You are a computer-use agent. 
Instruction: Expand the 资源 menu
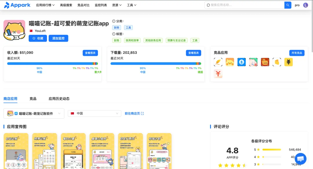(117, 5)
